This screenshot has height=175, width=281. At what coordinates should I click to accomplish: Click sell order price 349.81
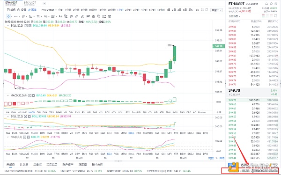[x=232, y=56]
